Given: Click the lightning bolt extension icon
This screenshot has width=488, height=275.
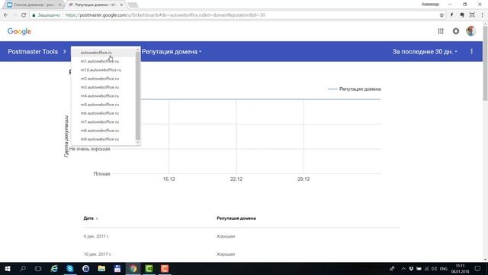Looking at the screenshot, I should point(451,15).
